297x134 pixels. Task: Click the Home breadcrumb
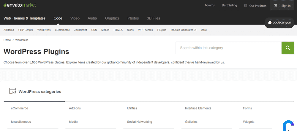(7, 40)
